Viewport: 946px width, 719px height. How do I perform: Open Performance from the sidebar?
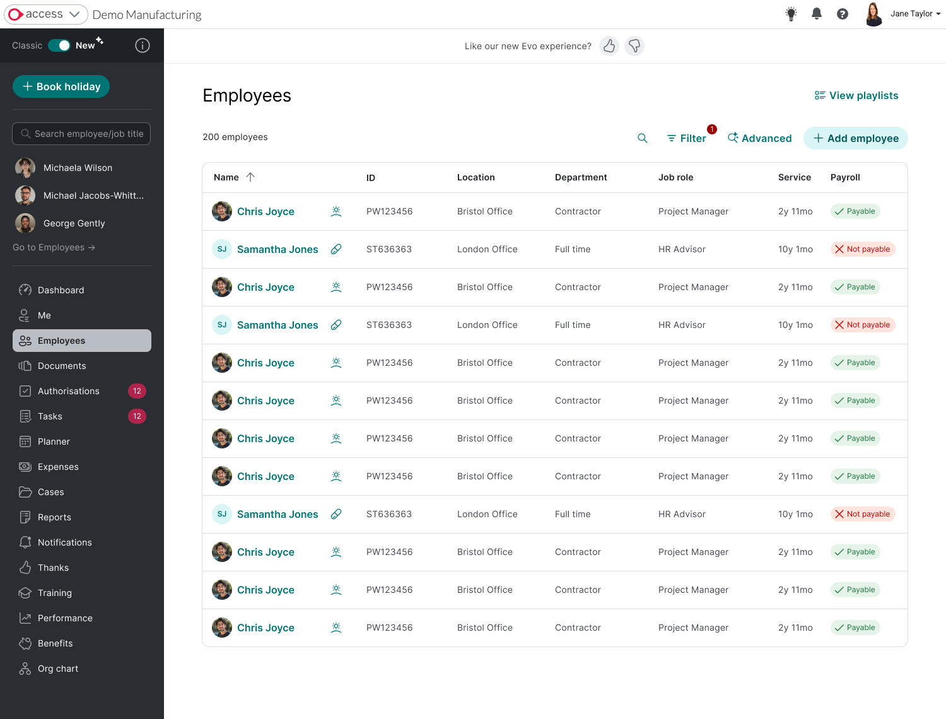[65, 618]
